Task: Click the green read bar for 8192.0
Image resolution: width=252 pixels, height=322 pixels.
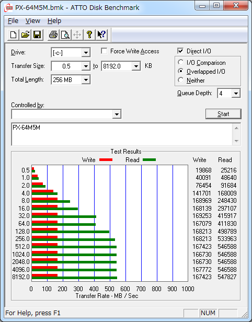Action: click(x=74, y=278)
